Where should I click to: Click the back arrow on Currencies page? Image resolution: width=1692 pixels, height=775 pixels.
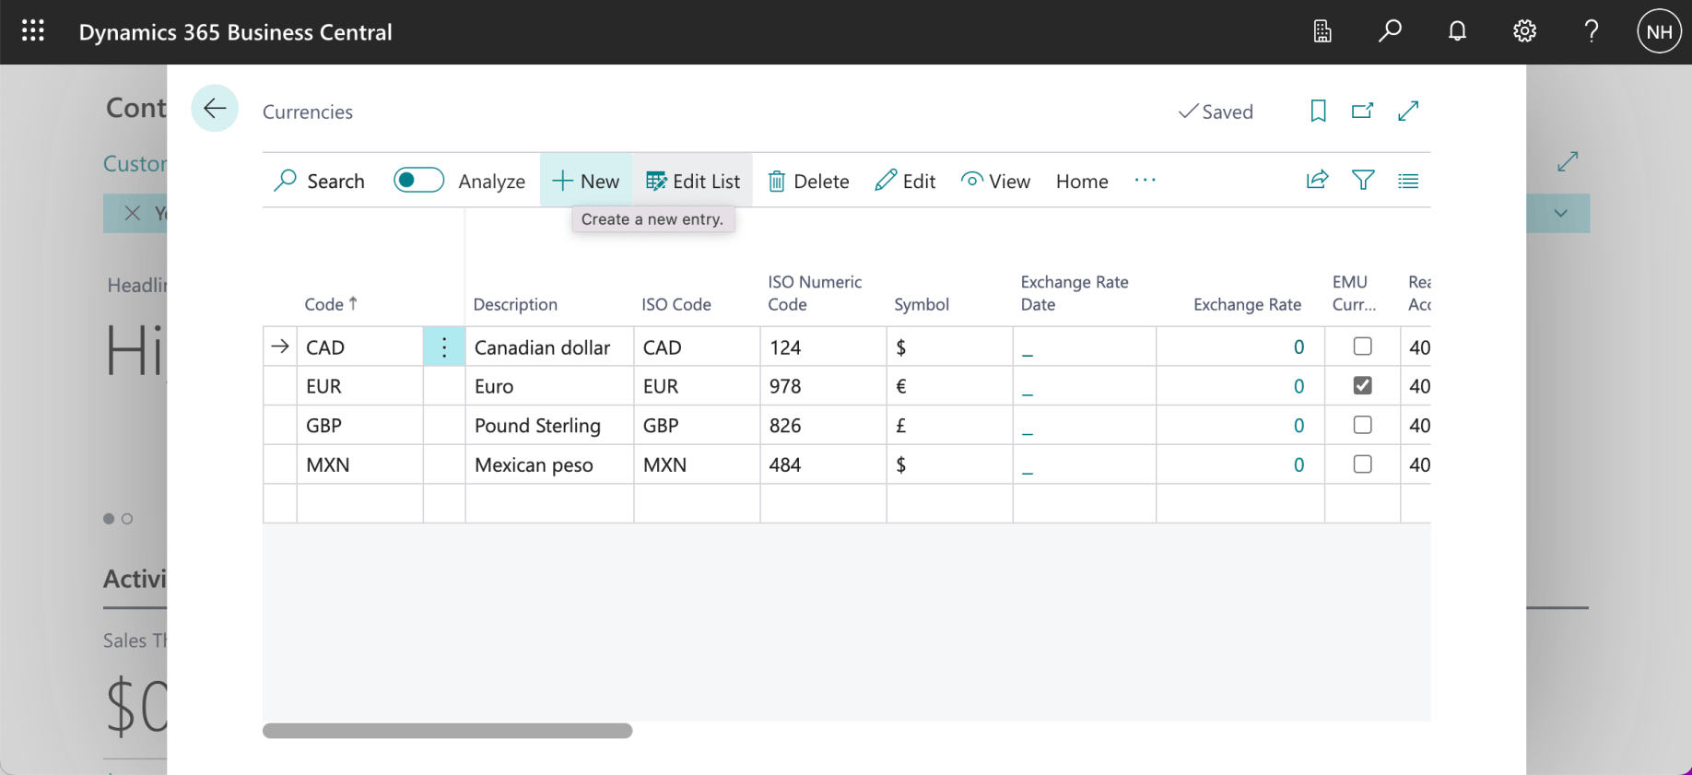pyautogui.click(x=215, y=109)
